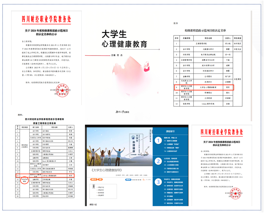Click the red official seal on lower-right notice

pos(235,193)
